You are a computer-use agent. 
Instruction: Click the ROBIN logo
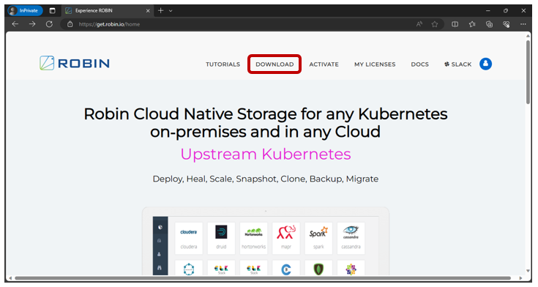tap(75, 63)
